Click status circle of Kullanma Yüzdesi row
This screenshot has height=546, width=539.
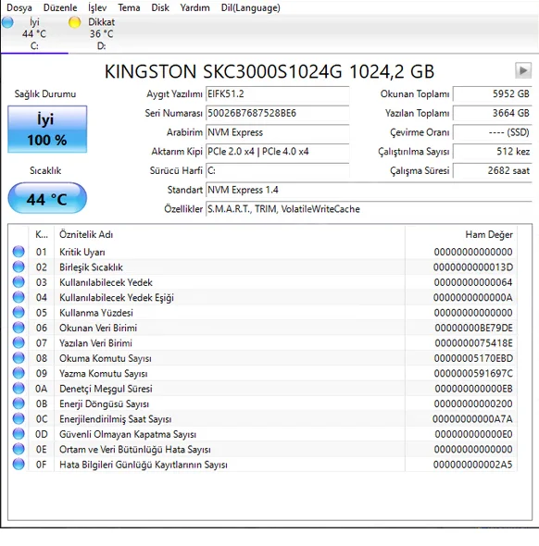pyautogui.click(x=19, y=313)
